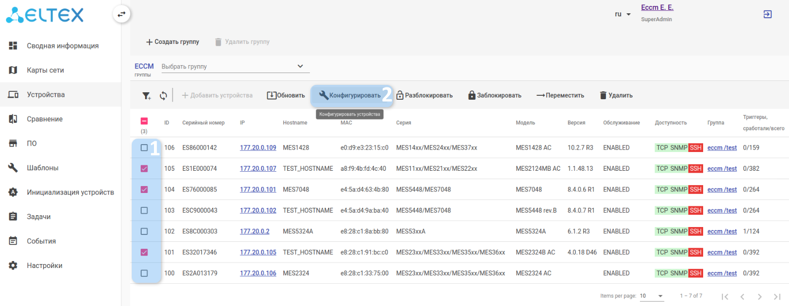Select Задачи in the sidebar menu
Image resolution: width=789 pixels, height=306 pixels.
pyautogui.click(x=38, y=217)
